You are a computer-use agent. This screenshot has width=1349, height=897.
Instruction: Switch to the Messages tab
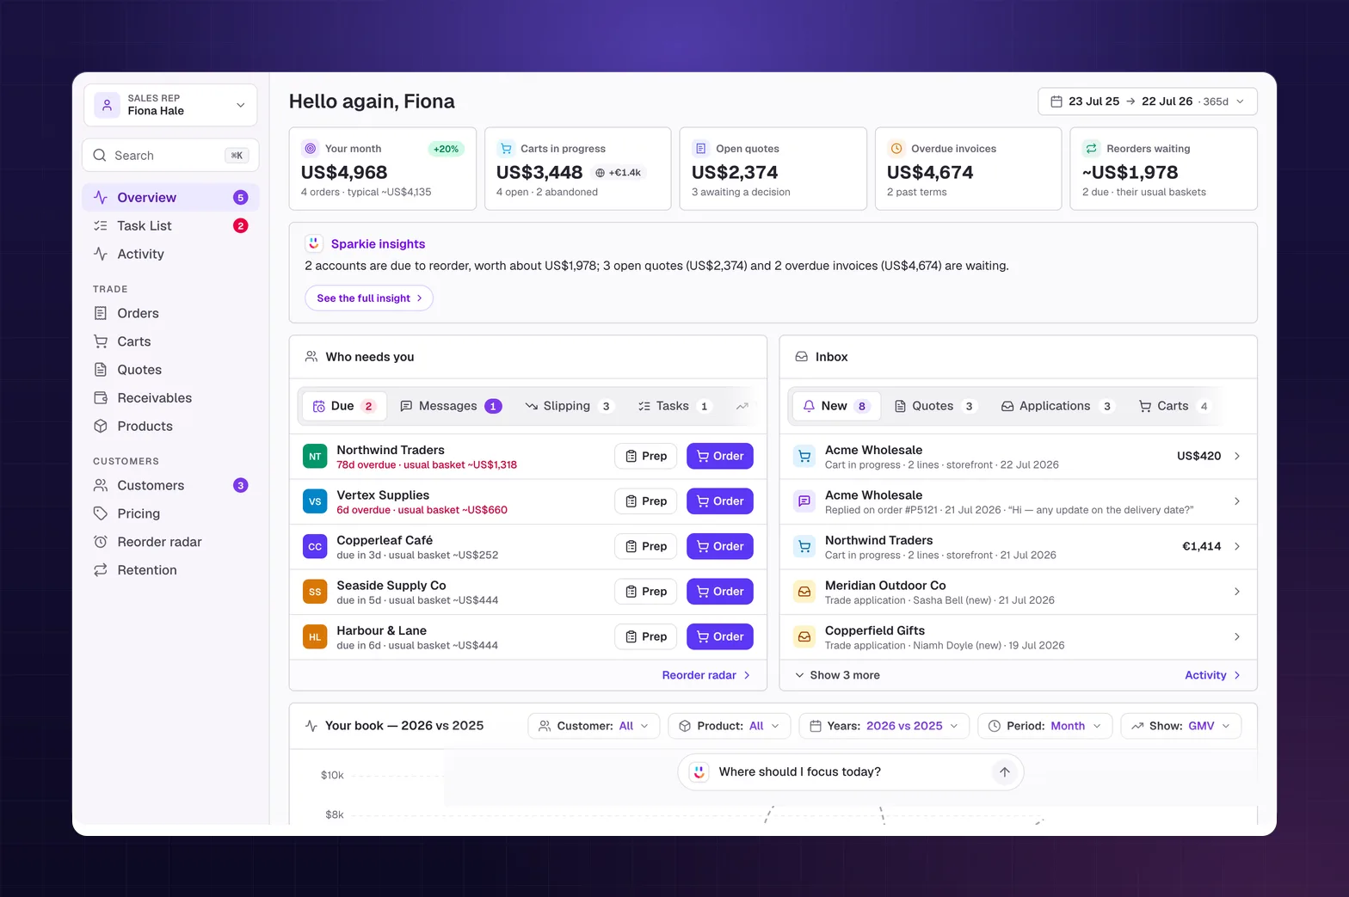click(x=451, y=406)
